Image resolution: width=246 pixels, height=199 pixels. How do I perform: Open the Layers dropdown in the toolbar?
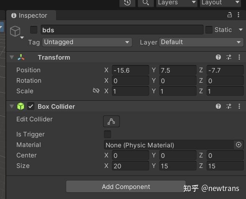177,3
